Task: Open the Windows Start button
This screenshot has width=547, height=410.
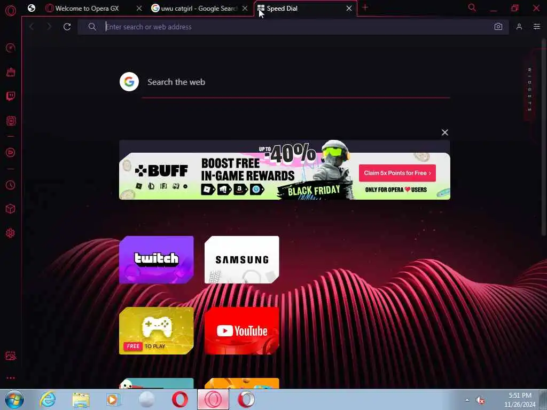Action: pos(14,399)
